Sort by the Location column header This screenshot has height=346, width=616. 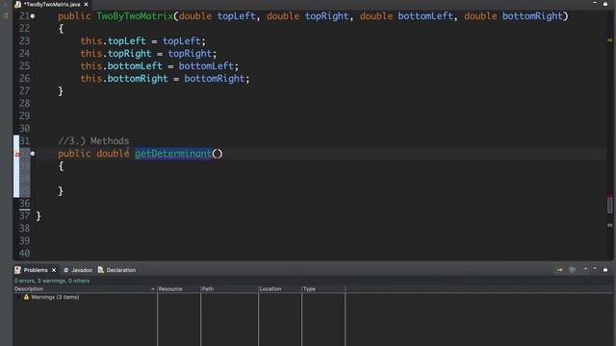280,288
